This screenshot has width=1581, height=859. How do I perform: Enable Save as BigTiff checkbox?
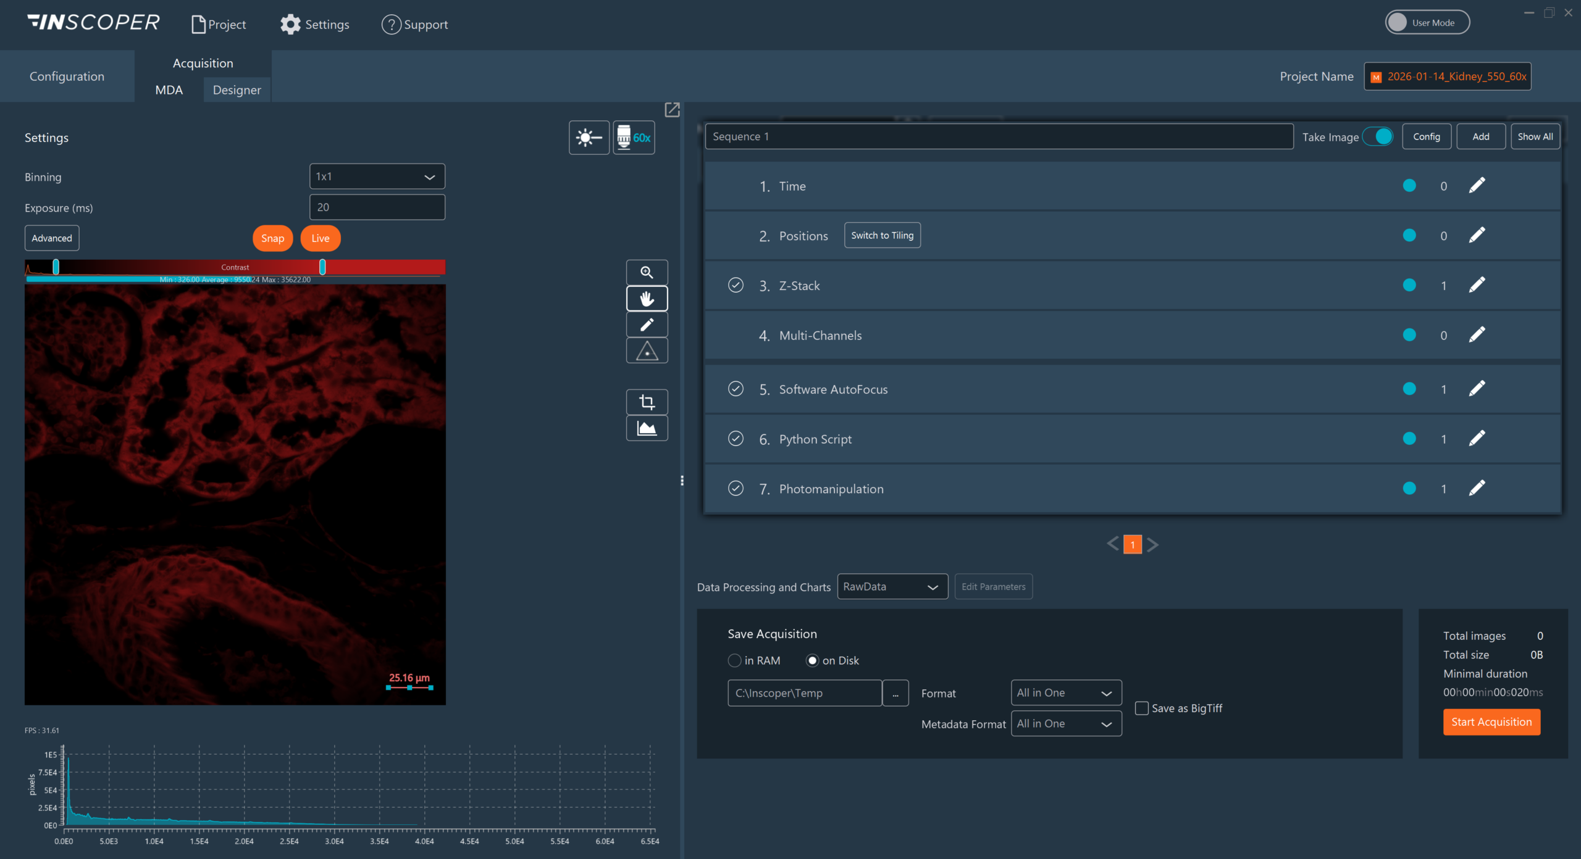[1142, 708]
